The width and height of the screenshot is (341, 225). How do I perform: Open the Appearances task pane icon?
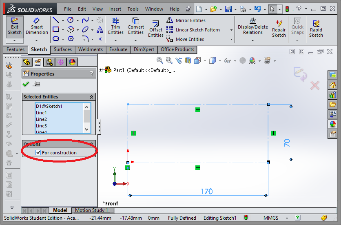click(x=332, y=124)
